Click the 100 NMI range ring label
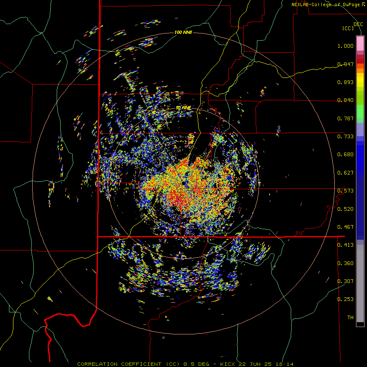Image resolution: width=367 pixels, height=367 pixels. click(x=183, y=32)
